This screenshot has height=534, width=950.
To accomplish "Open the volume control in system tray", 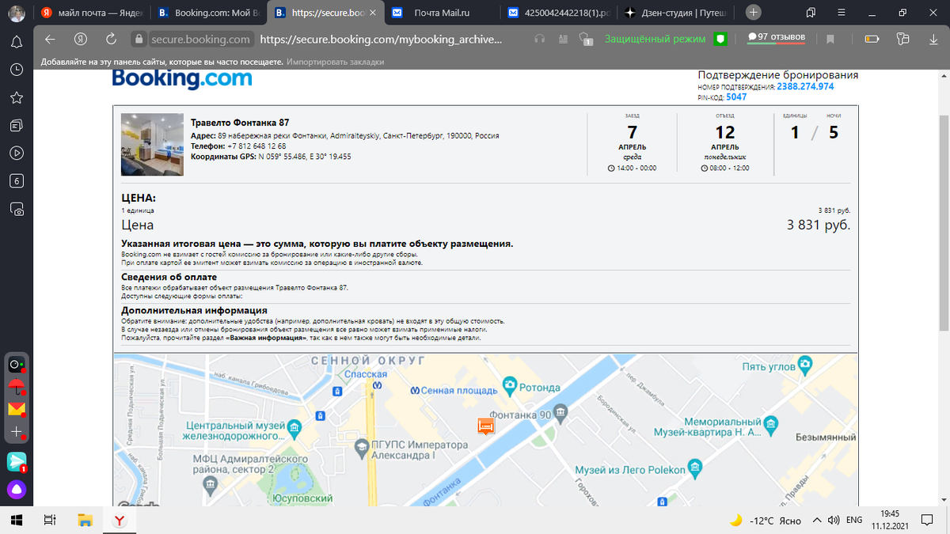I will coord(834,521).
